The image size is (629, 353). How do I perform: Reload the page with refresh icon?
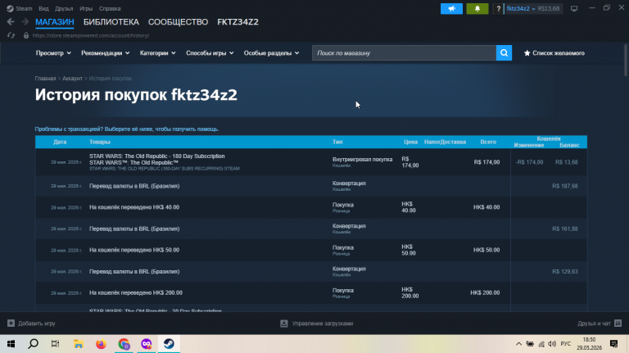coord(11,35)
